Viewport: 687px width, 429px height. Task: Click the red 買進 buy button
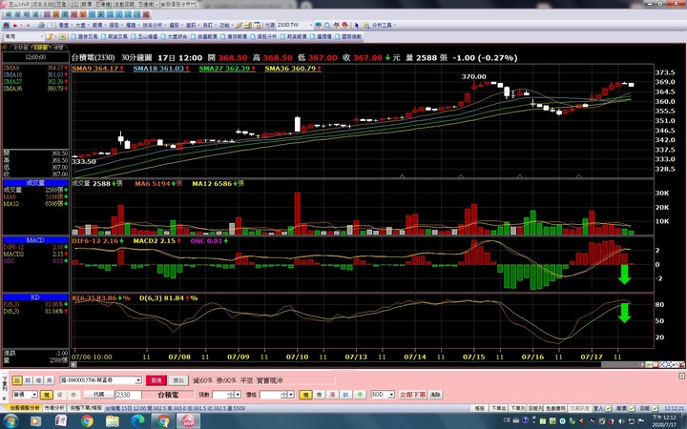[x=156, y=380]
